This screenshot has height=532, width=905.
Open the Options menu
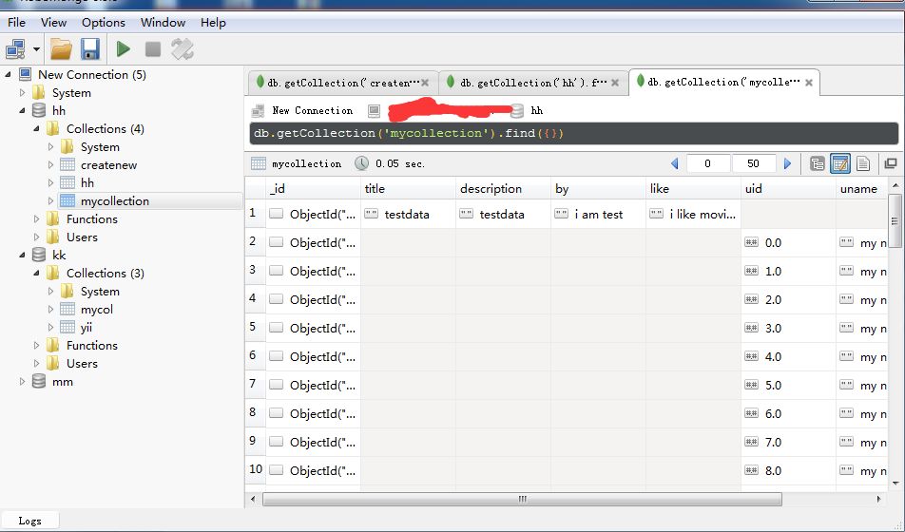tap(103, 22)
